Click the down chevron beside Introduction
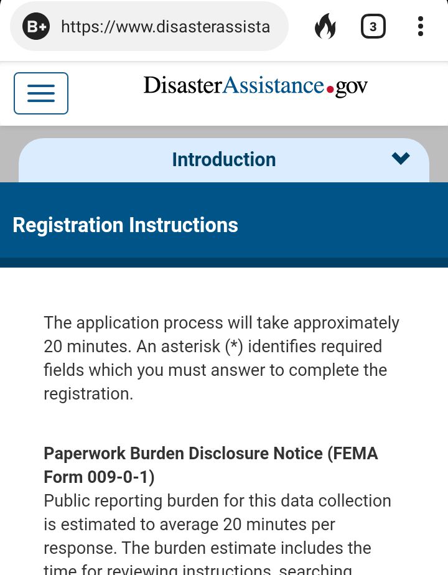The height and width of the screenshot is (575, 448). [x=400, y=159]
